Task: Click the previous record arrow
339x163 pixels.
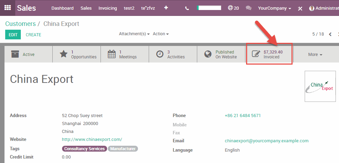Action: click(x=330, y=34)
